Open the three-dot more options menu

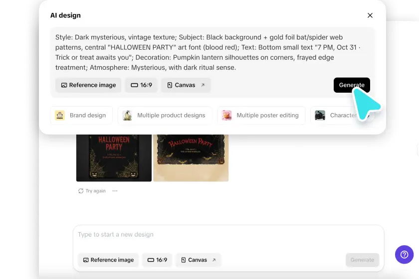click(x=115, y=191)
